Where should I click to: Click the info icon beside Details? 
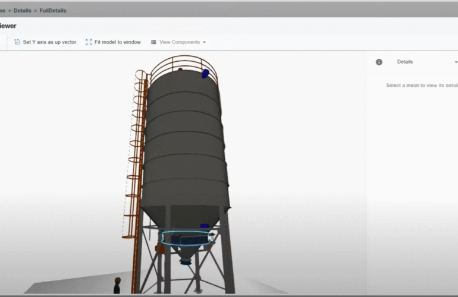click(x=379, y=62)
